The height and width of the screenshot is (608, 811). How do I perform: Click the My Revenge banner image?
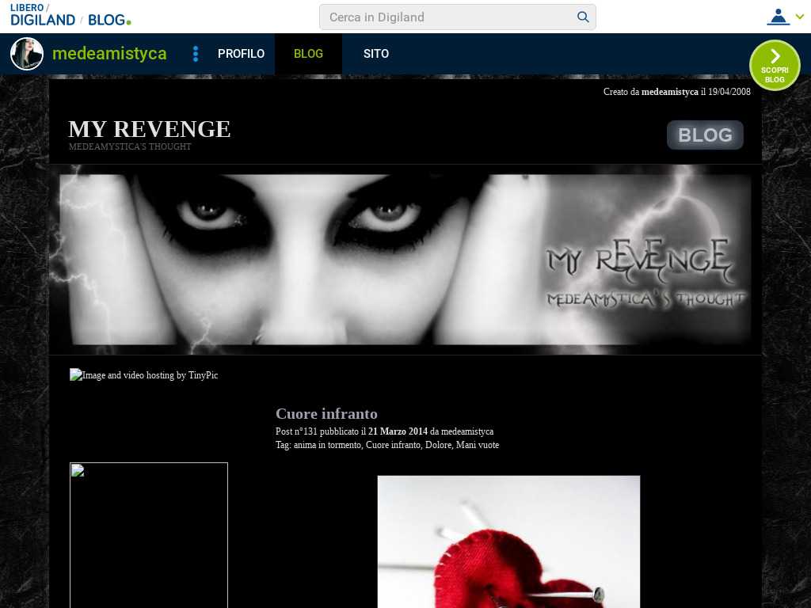click(405, 260)
